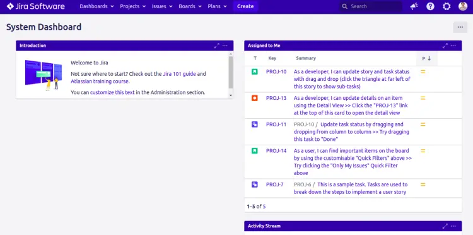Click medium priority icon for PROJ-10

point(423,72)
